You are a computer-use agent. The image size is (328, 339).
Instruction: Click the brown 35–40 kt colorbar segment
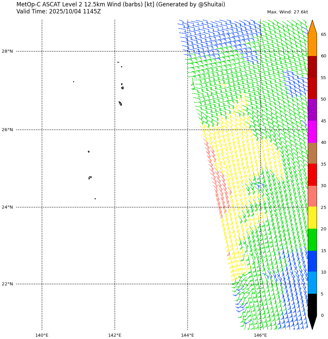coord(312,153)
